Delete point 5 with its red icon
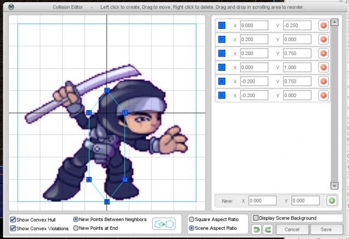349x239 pixels. [323, 95]
